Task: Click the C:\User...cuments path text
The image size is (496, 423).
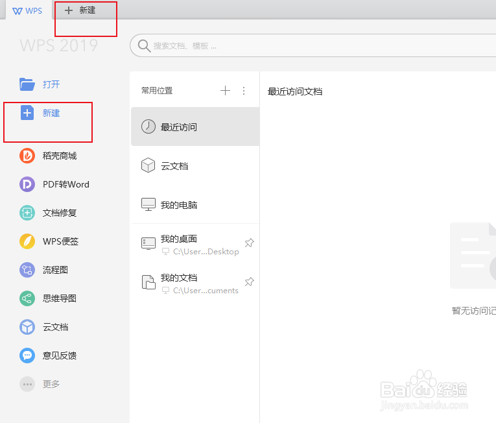Action: [206, 291]
